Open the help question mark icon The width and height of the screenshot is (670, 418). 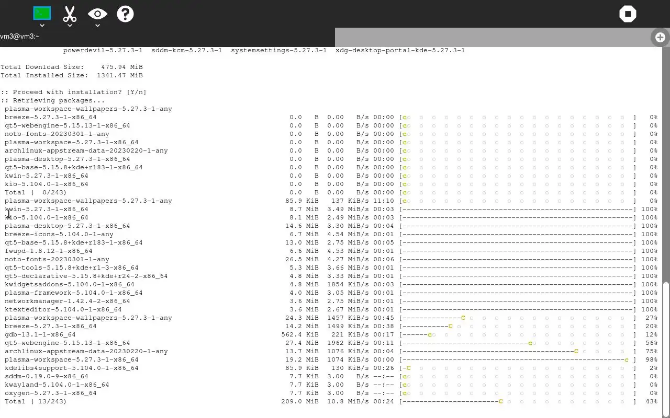[125, 14]
